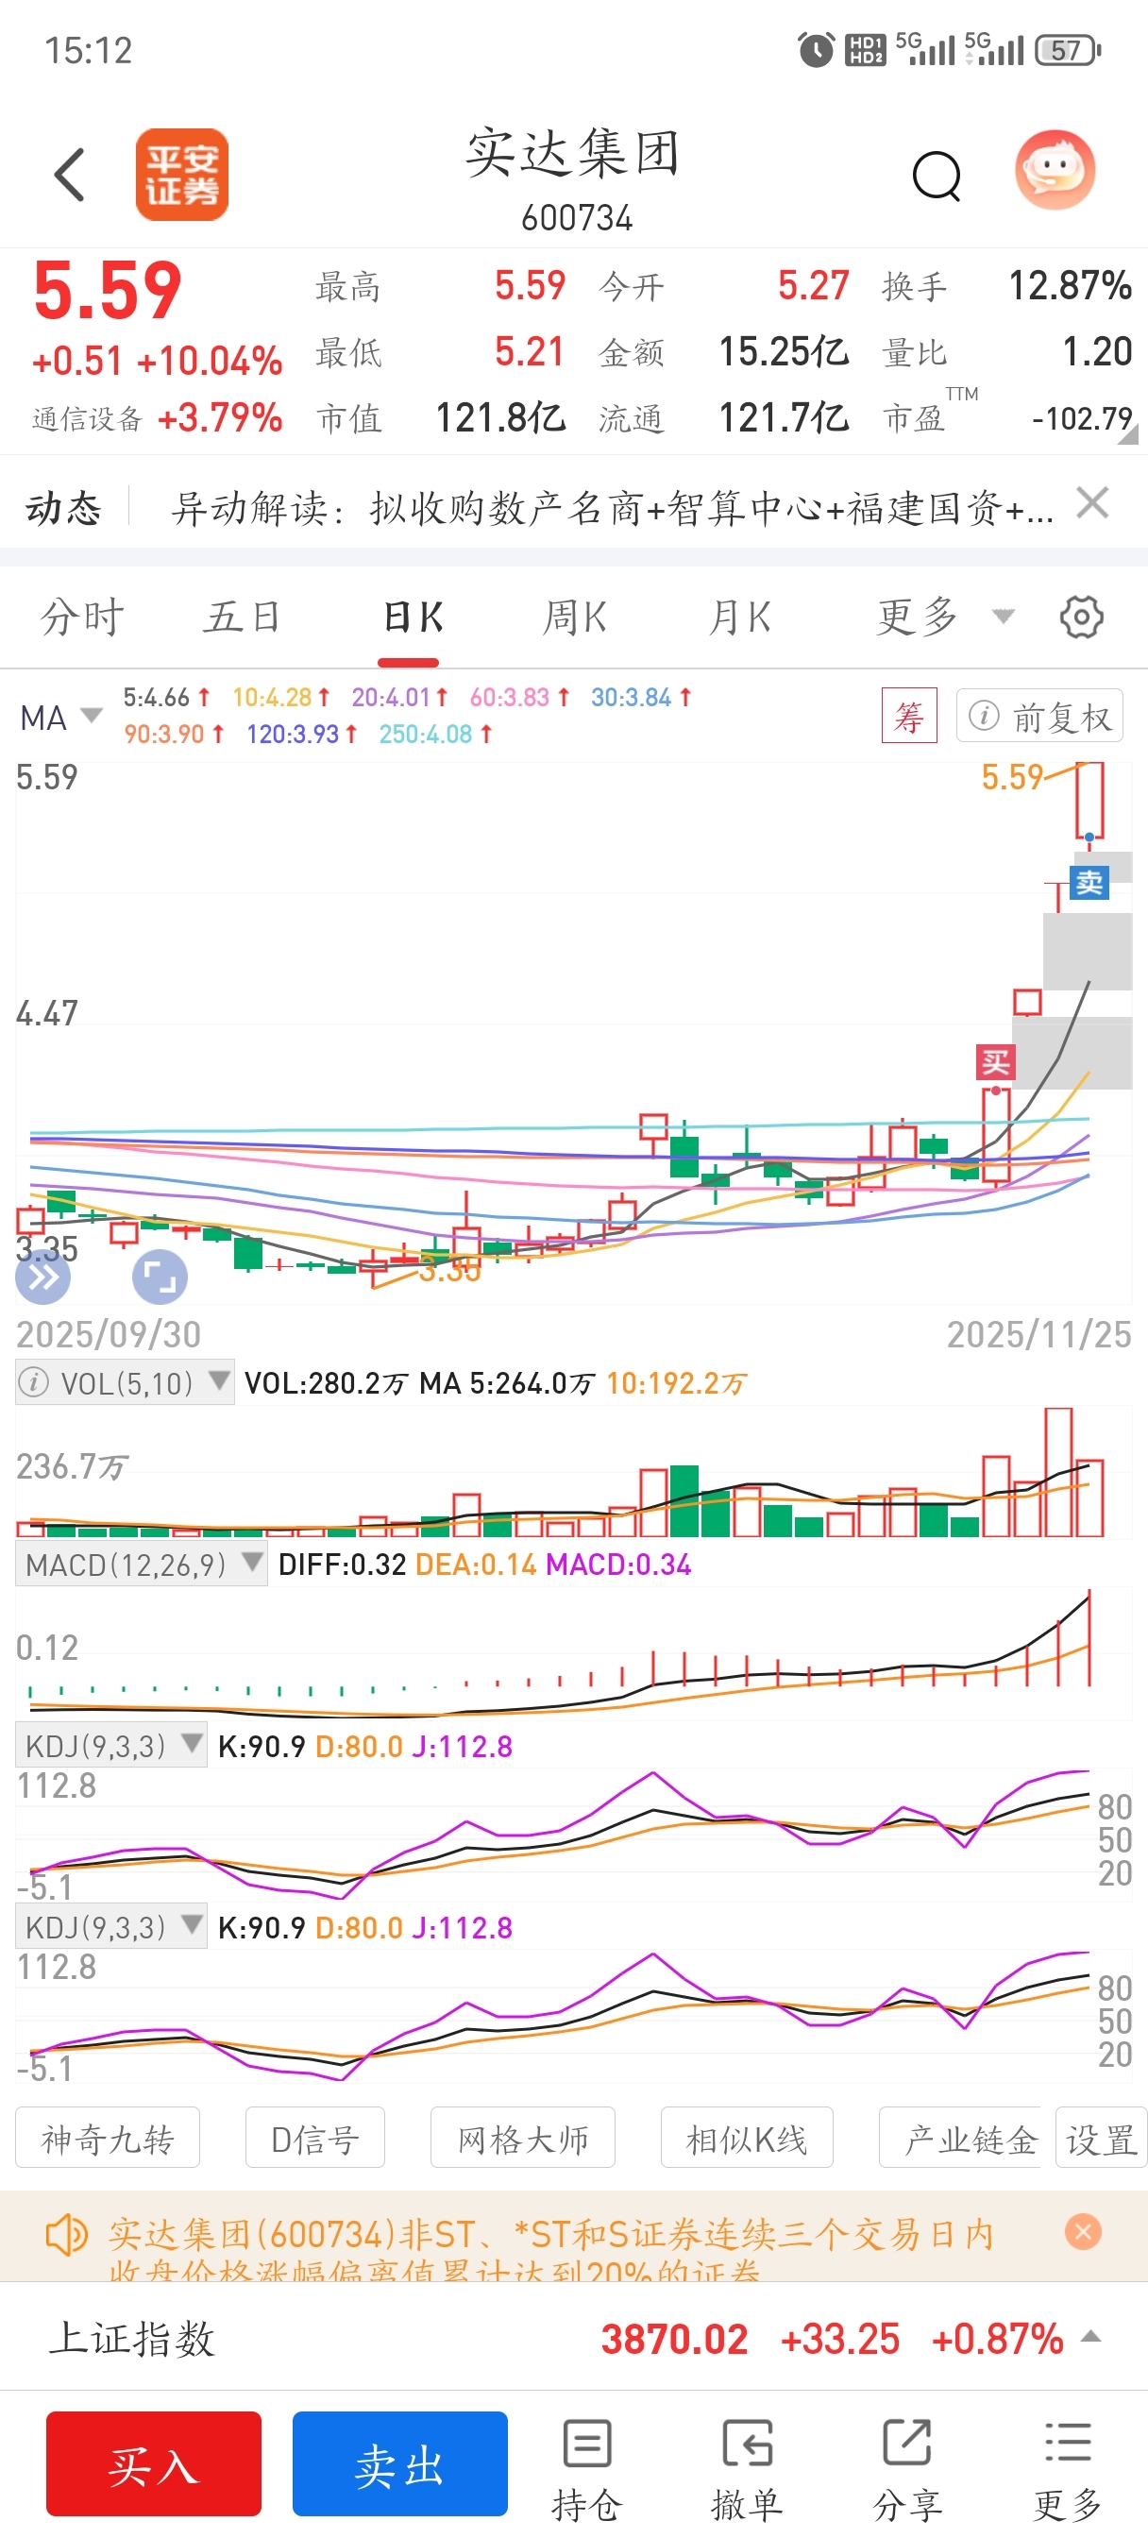
Task: Open 撤单 cancel order icon
Action: [x=747, y=2469]
